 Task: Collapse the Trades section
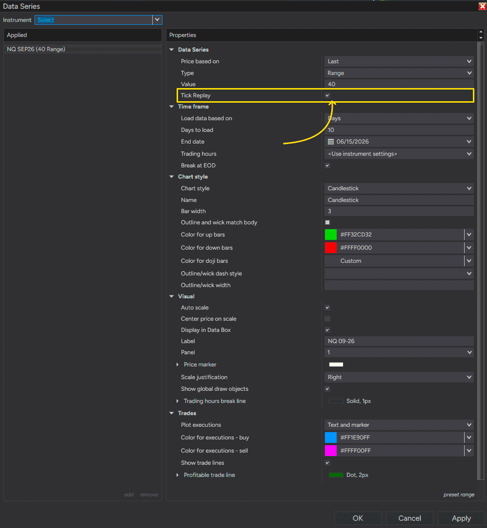pos(172,413)
